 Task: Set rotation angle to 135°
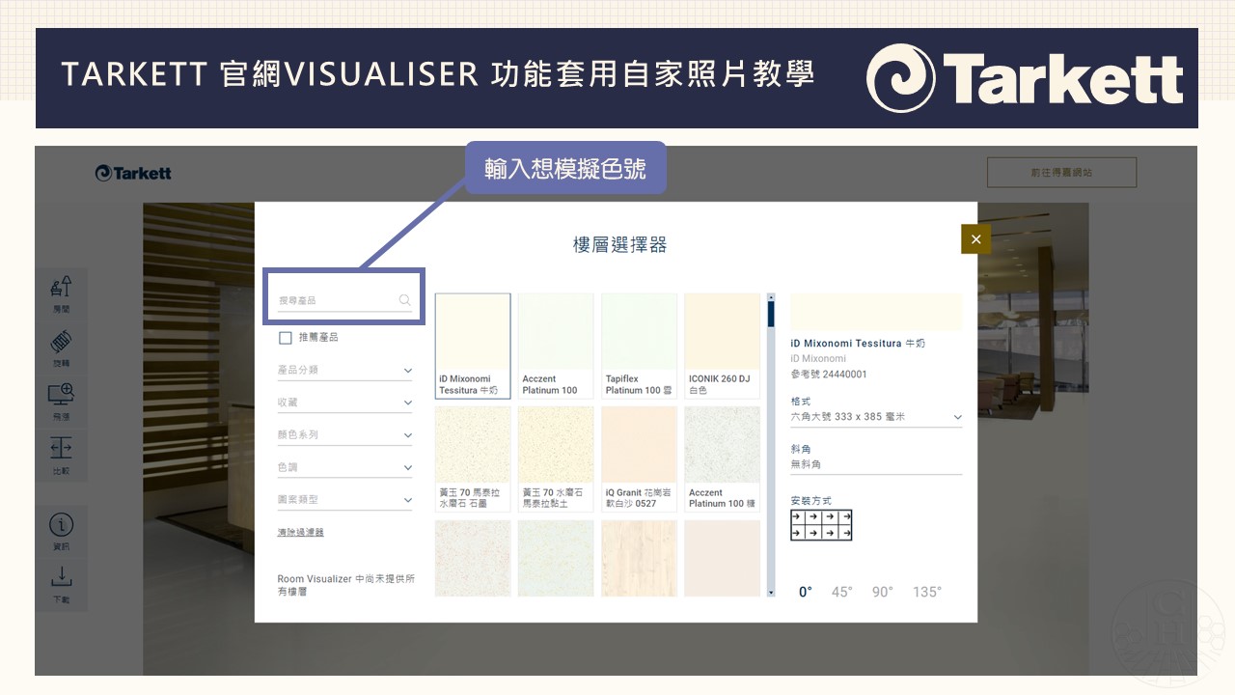[x=927, y=592]
